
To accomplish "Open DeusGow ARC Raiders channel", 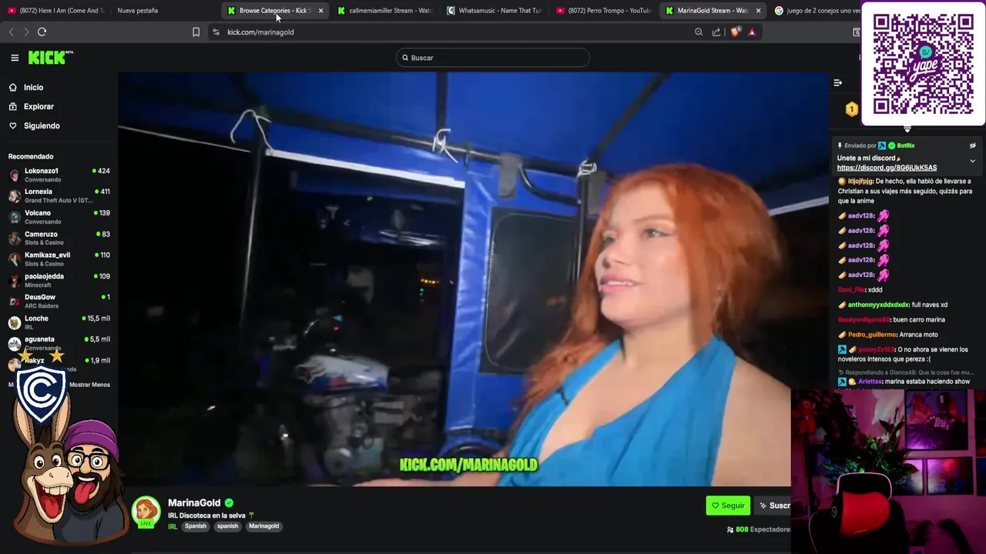I will click(59, 301).
